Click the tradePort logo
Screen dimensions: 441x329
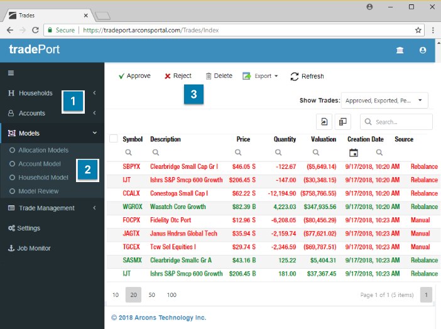[x=35, y=50]
